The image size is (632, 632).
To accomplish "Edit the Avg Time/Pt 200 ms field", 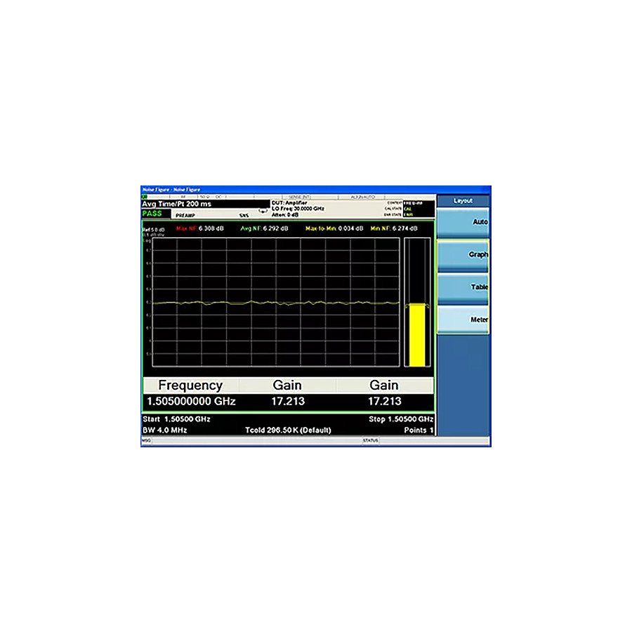I will coord(176,204).
